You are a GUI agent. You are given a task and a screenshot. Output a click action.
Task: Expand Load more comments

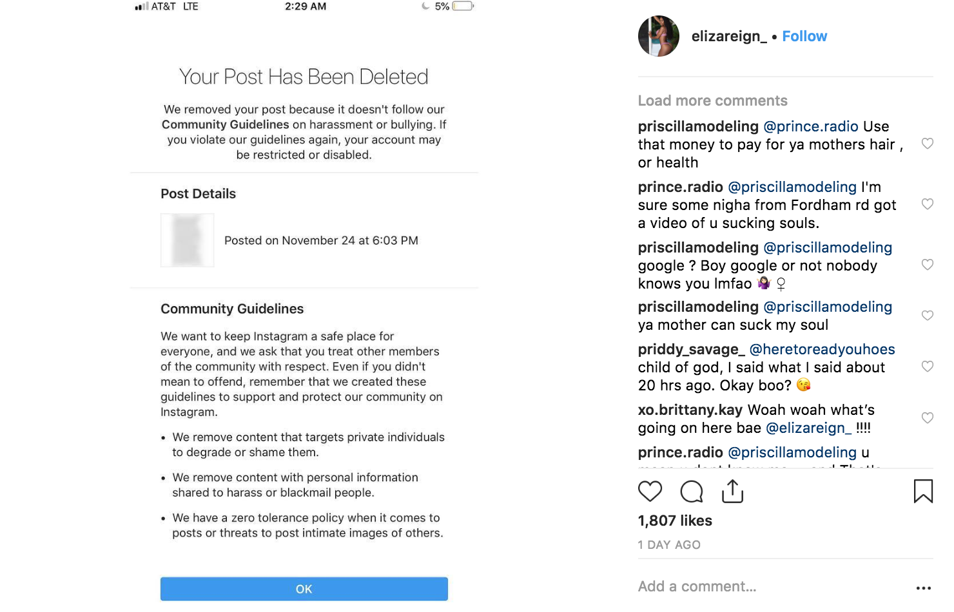tap(712, 100)
